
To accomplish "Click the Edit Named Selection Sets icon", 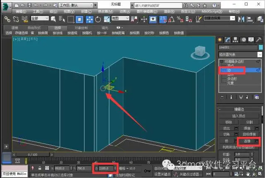I will (199, 19).
